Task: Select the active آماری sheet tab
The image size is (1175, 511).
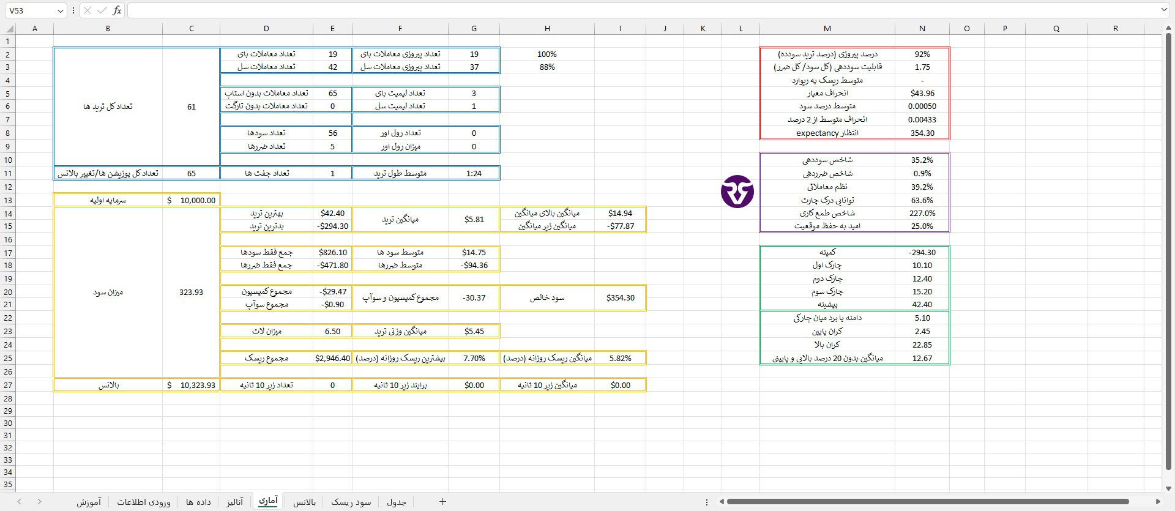Action: 268,501
